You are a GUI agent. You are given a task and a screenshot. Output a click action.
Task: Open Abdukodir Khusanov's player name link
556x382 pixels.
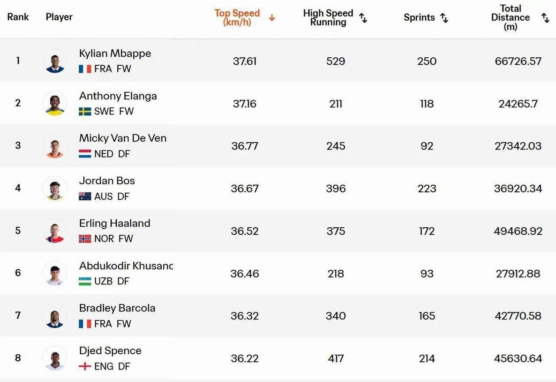point(126,266)
